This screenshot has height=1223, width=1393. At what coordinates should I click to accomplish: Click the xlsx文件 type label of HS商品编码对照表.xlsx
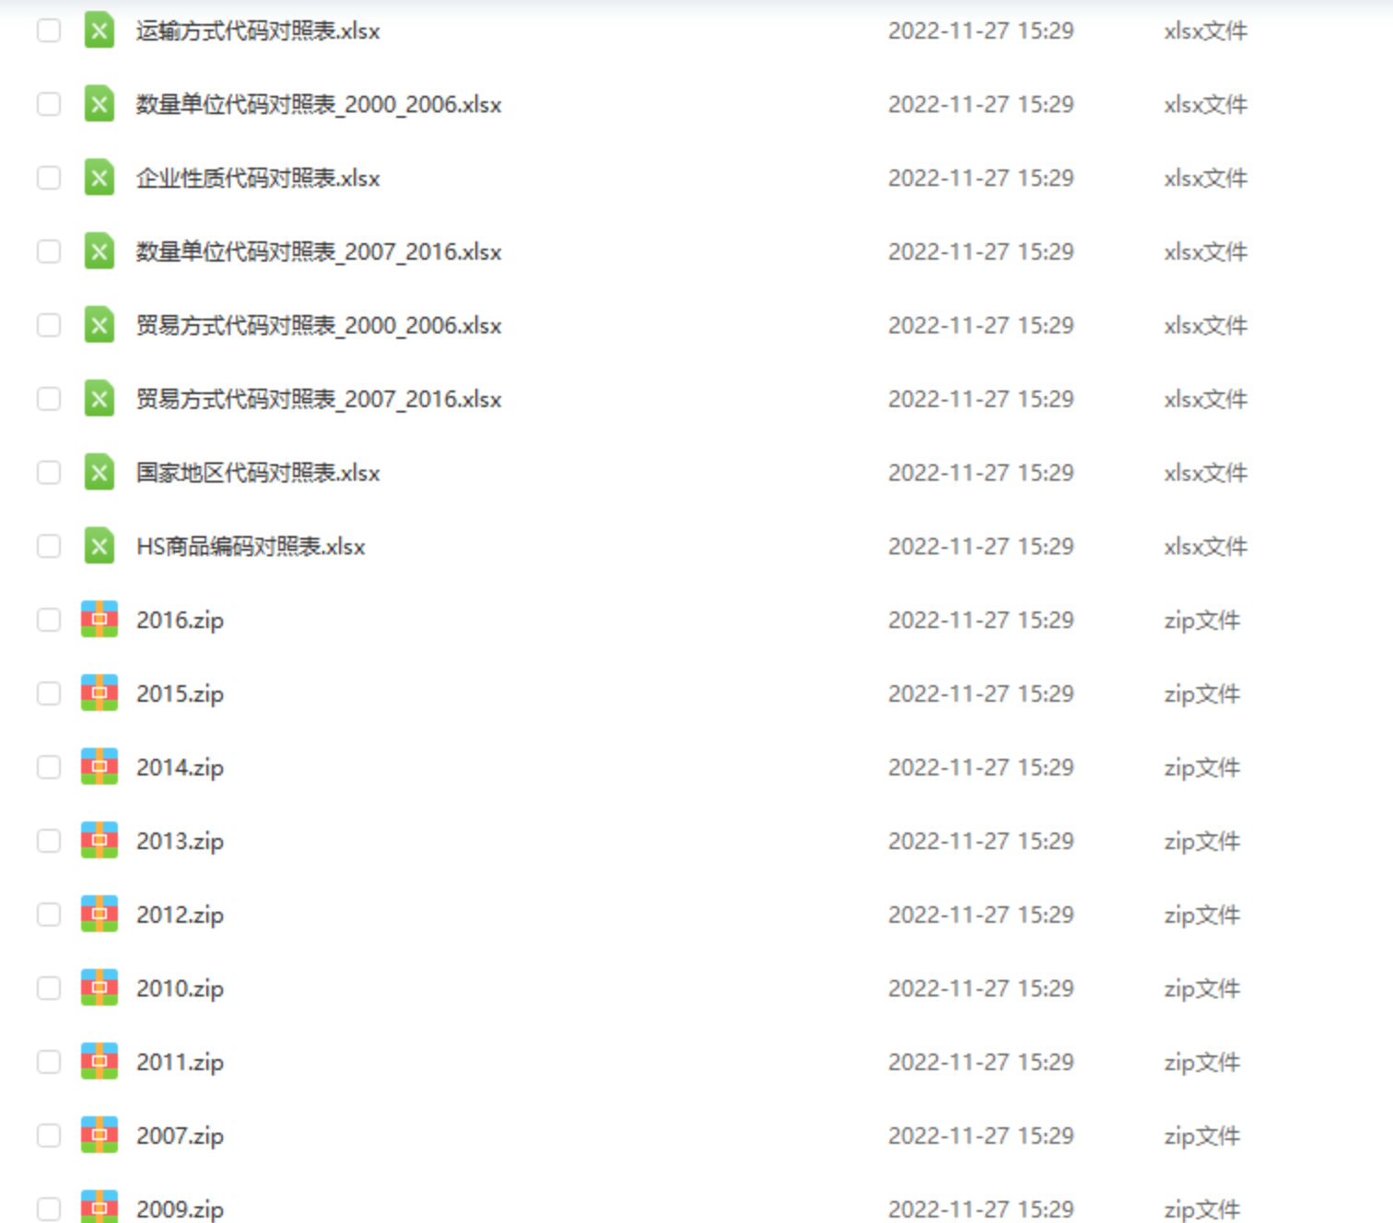(1205, 546)
